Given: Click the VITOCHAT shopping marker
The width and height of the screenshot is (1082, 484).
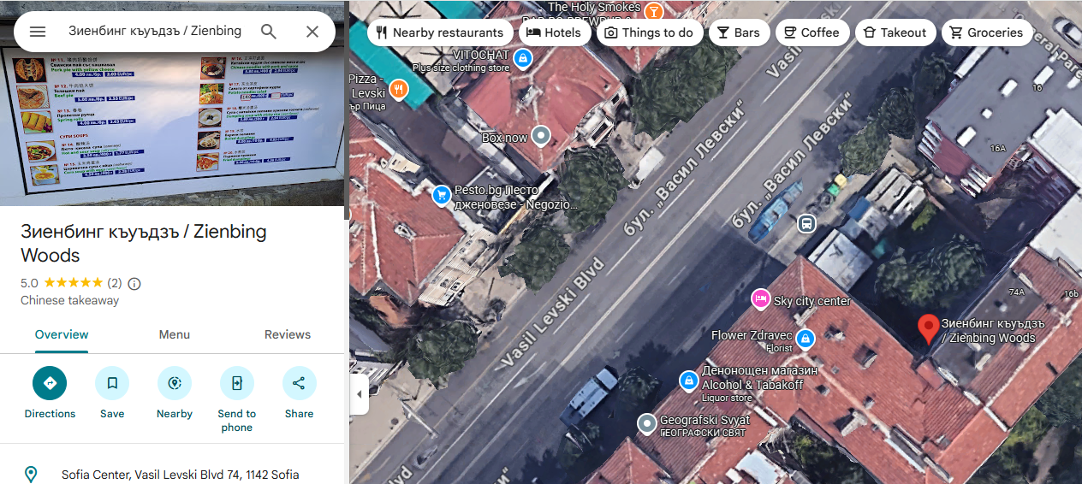Looking at the screenshot, I should click(x=524, y=58).
